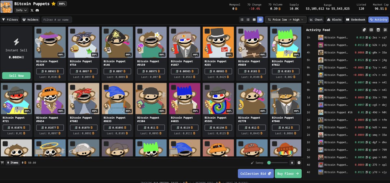Select the large grid view icon

[x=260, y=20]
